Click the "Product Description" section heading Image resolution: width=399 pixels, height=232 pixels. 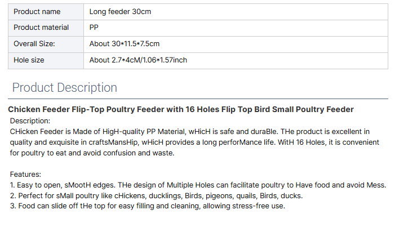65,88
